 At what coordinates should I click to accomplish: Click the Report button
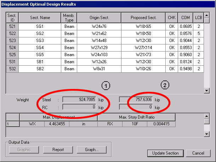click(58, 150)
